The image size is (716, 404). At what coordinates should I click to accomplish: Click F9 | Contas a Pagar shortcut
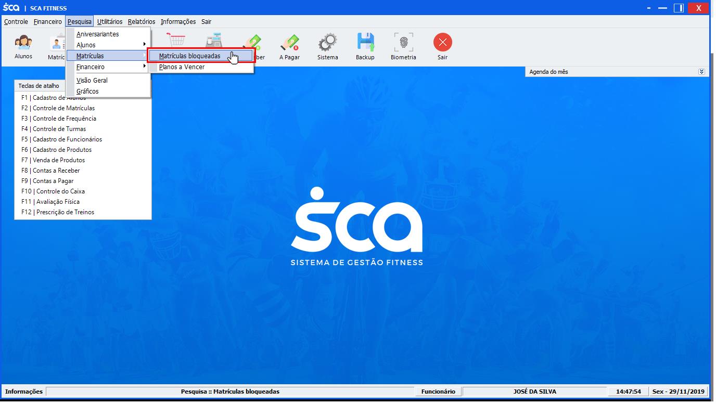click(x=47, y=181)
